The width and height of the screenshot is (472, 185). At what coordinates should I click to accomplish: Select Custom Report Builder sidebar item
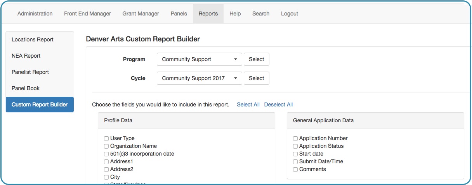(40, 104)
